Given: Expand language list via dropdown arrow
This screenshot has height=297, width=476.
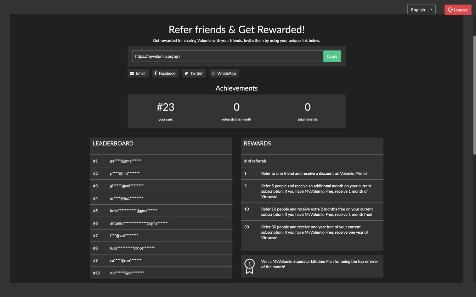Looking at the screenshot, I should [x=431, y=10].
